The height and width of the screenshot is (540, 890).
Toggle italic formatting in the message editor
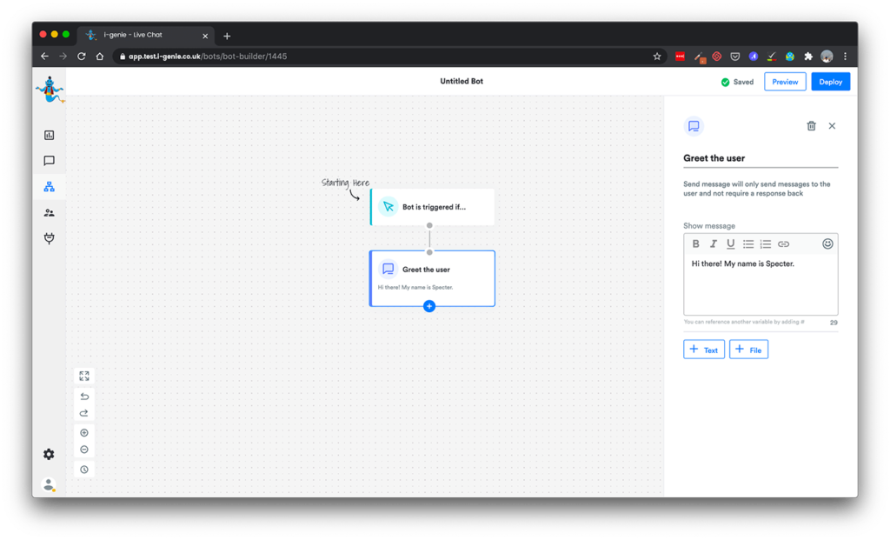coord(713,244)
